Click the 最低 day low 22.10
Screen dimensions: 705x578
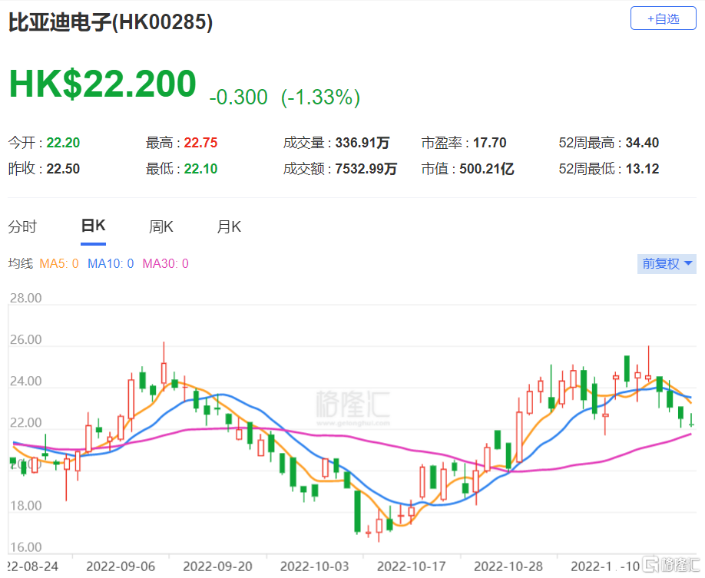tap(200, 169)
